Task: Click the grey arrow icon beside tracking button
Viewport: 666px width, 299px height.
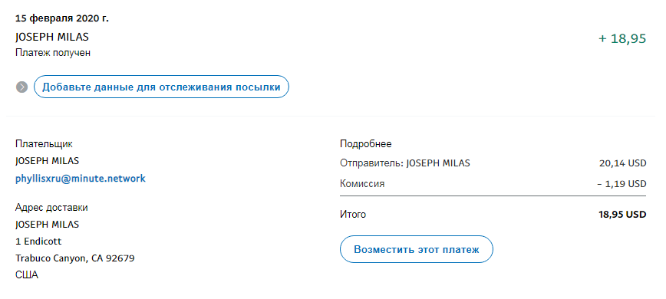Action: [x=22, y=87]
